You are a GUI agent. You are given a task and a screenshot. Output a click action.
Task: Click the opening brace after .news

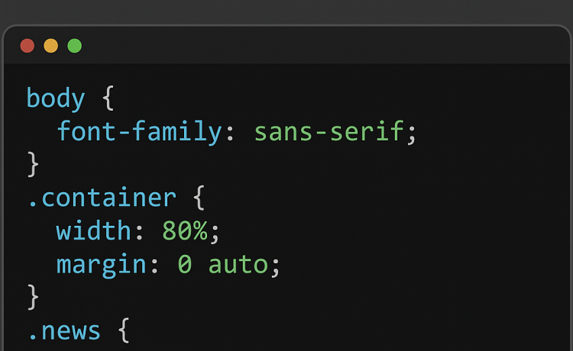click(x=124, y=330)
